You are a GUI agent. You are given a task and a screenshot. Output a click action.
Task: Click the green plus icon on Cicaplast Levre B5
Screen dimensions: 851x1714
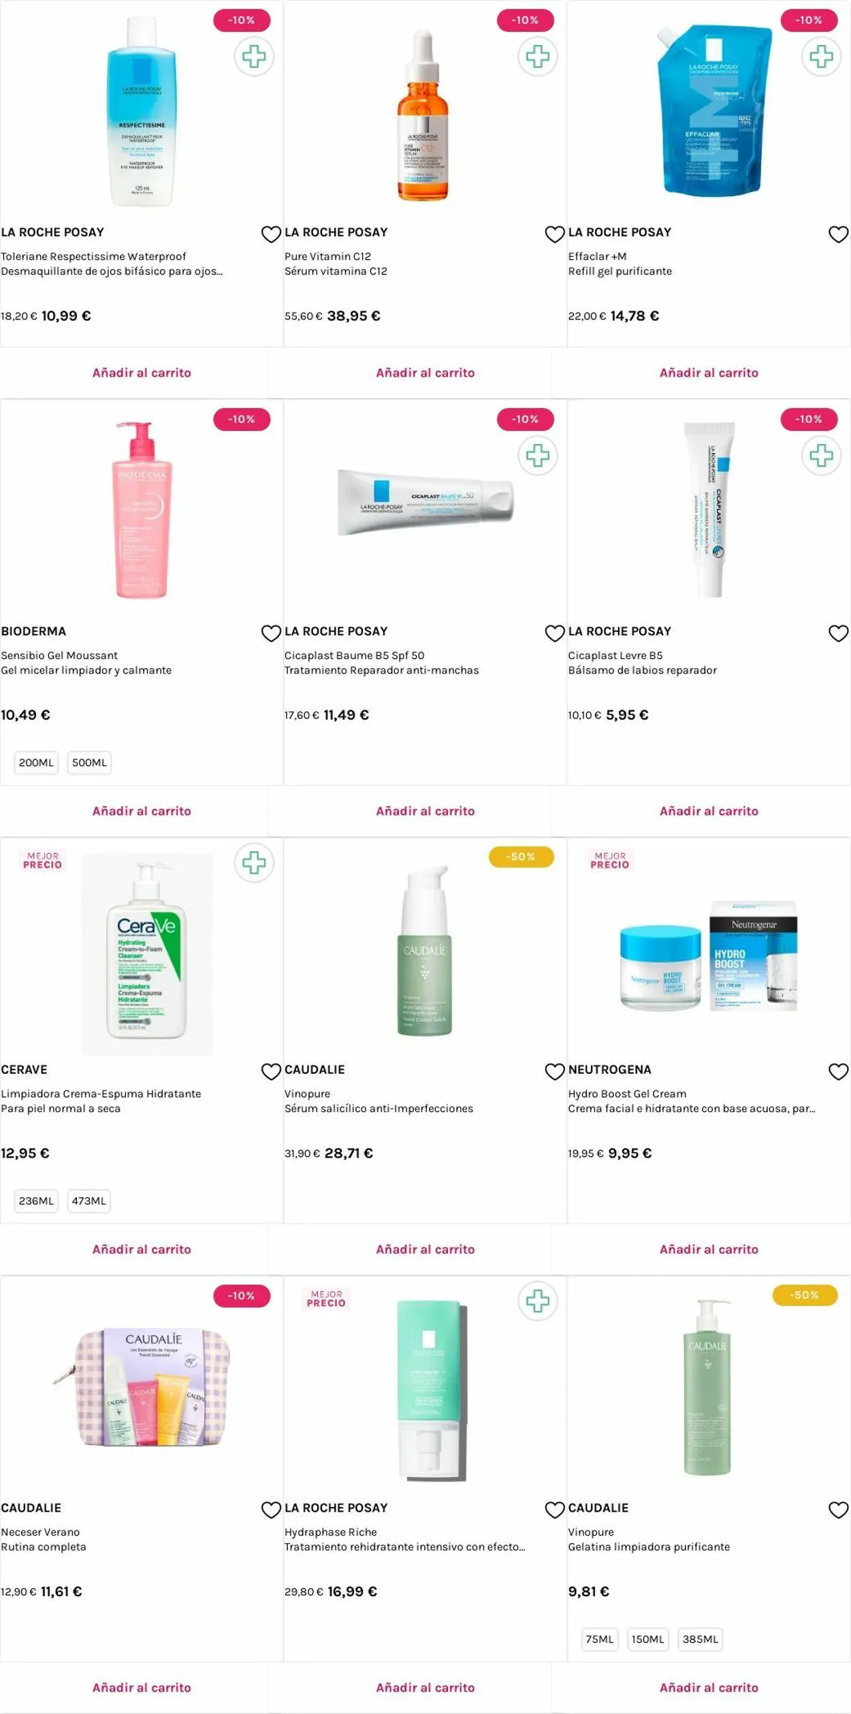pyautogui.click(x=820, y=455)
